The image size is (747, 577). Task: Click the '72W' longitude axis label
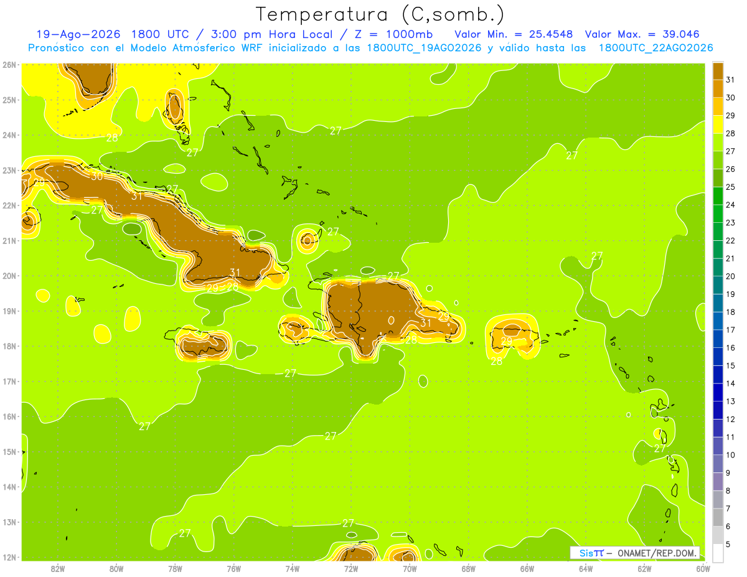tap(351, 568)
